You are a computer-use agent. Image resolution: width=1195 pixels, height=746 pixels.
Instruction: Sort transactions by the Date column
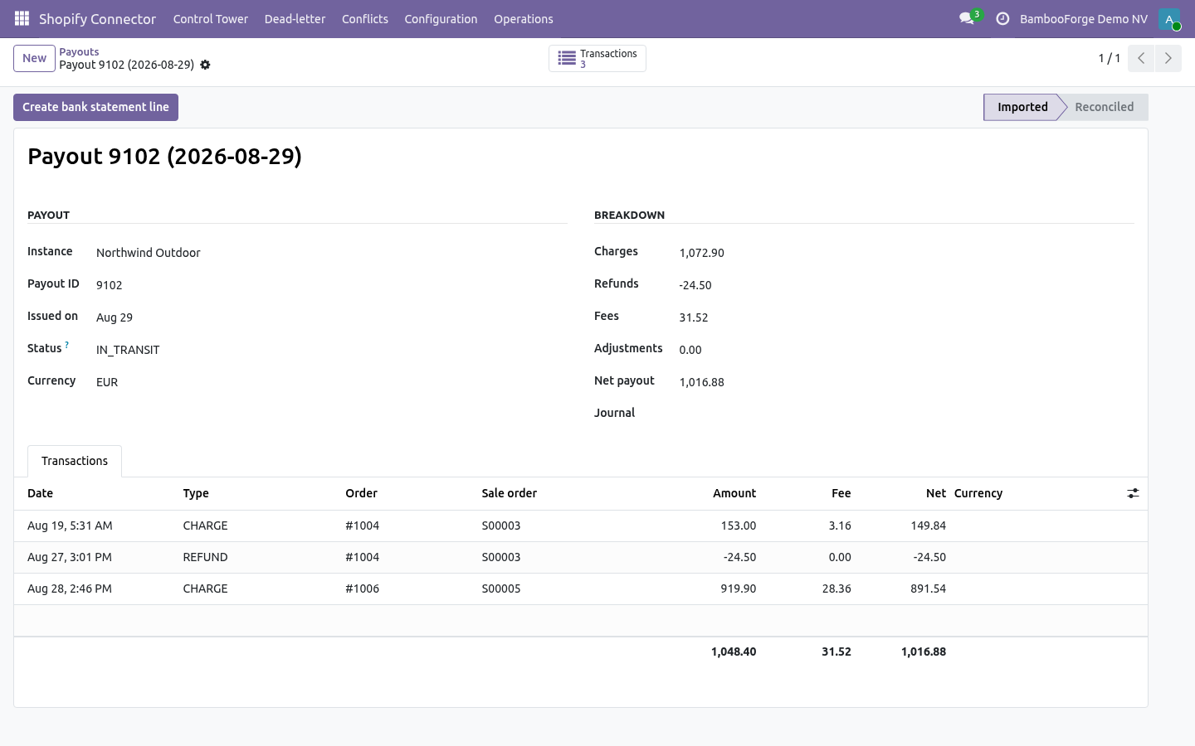coord(40,493)
